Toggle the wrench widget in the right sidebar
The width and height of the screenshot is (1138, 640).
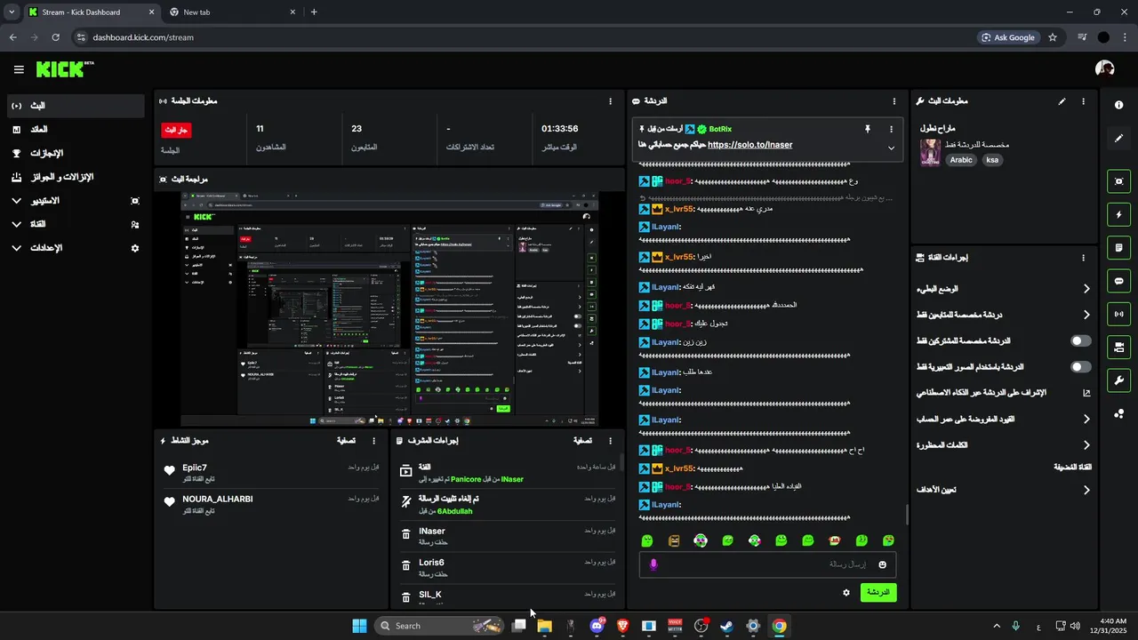(x=1118, y=380)
